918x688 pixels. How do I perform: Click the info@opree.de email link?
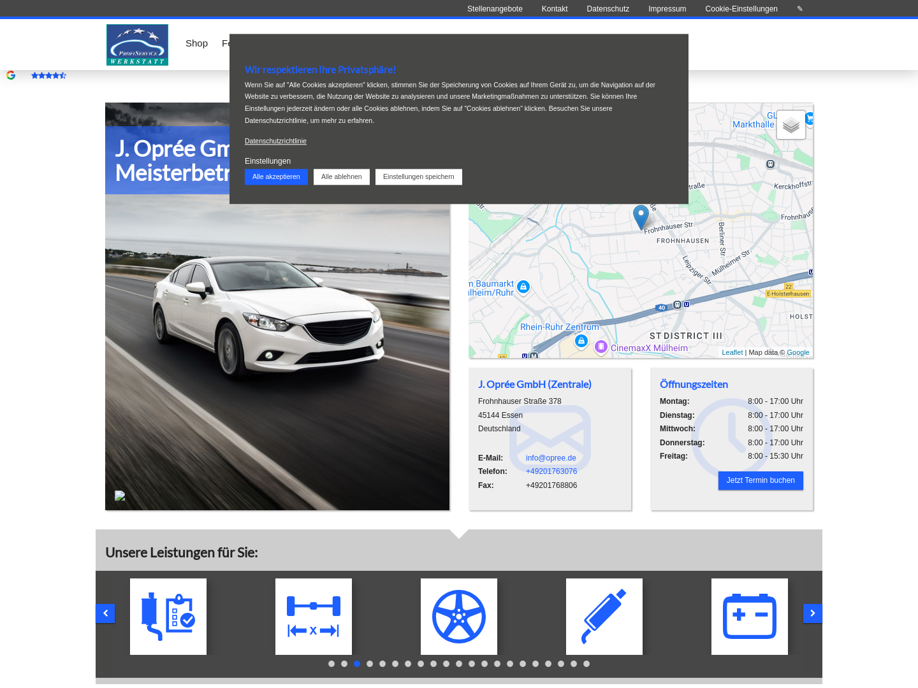[551, 458]
